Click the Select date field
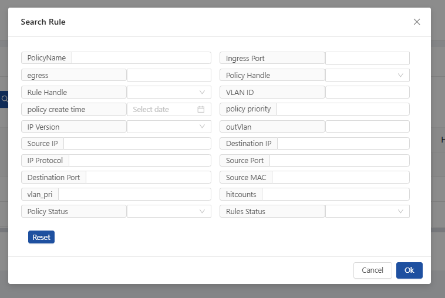Image resolution: width=445 pixels, height=298 pixels. point(169,109)
